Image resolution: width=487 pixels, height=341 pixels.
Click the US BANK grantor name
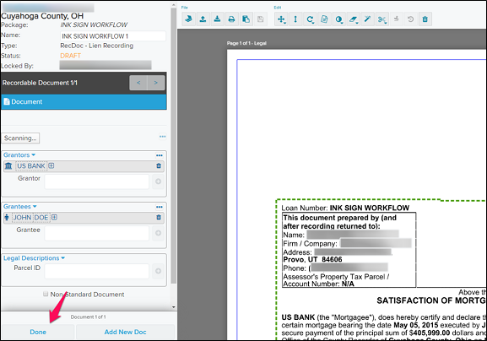click(x=31, y=165)
